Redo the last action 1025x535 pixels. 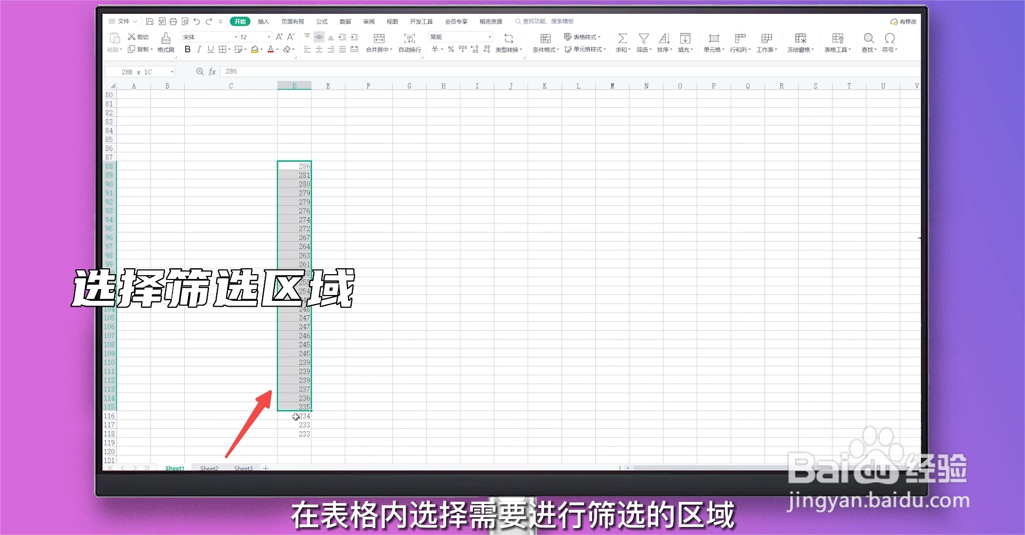(209, 21)
